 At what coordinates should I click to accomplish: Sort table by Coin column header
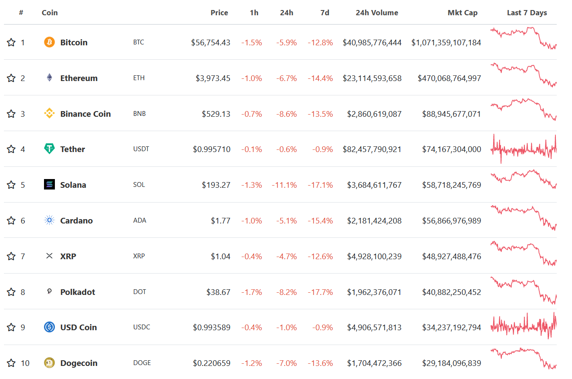coord(50,13)
